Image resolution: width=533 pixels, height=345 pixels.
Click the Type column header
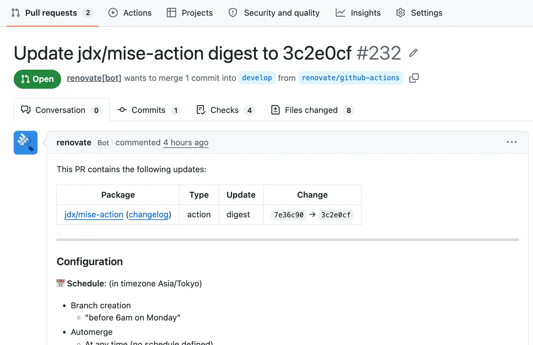(x=199, y=195)
